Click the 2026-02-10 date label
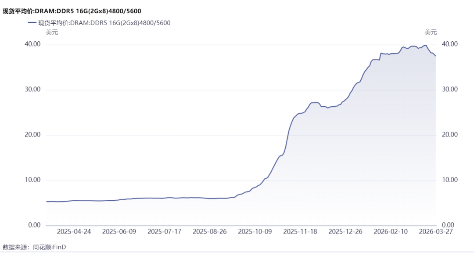Screen dimensions: 474x253 [x=391, y=232]
